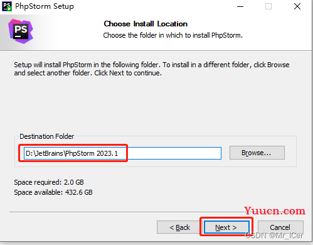Close the PhpStorm Setup dialog

[297, 6]
